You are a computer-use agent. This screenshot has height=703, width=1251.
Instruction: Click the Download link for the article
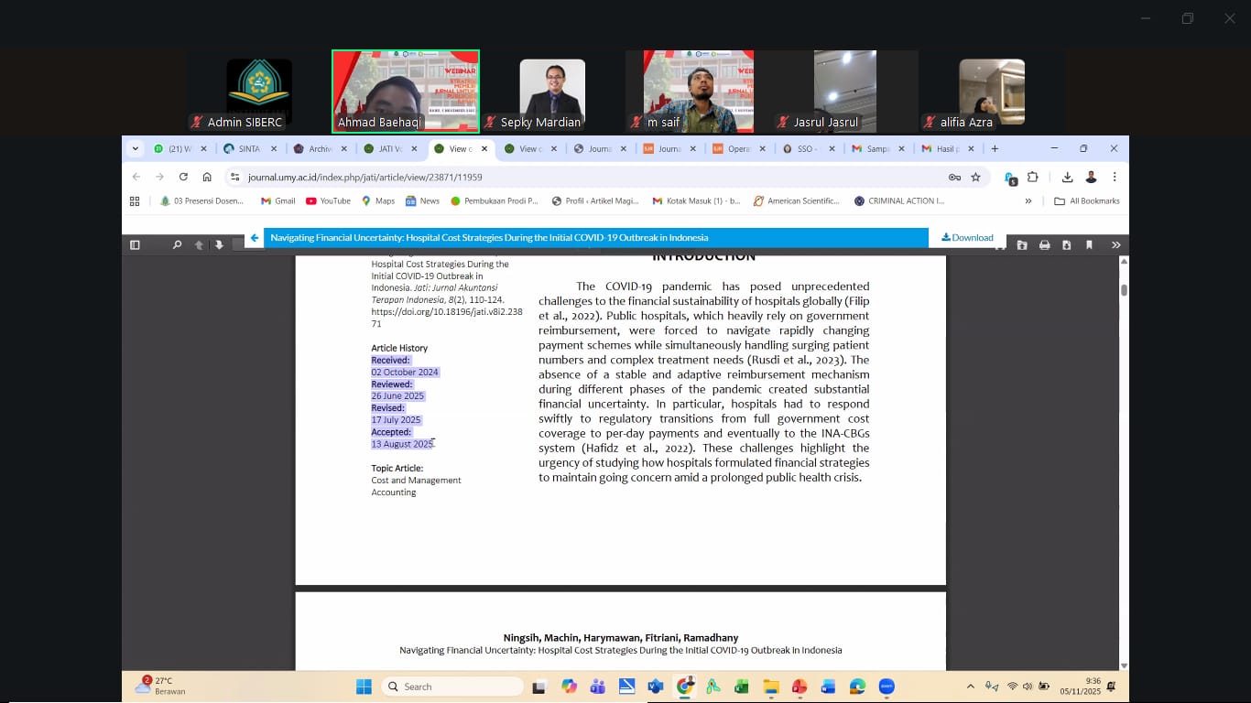coord(967,238)
